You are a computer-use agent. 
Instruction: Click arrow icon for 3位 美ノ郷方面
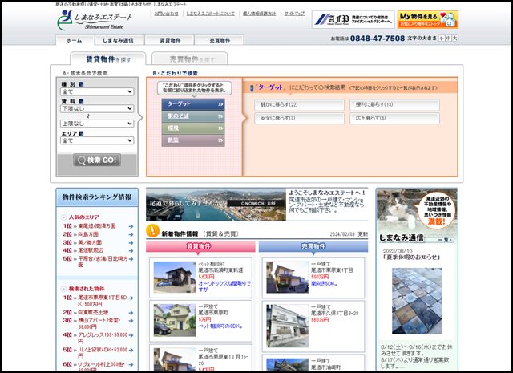click(x=131, y=243)
